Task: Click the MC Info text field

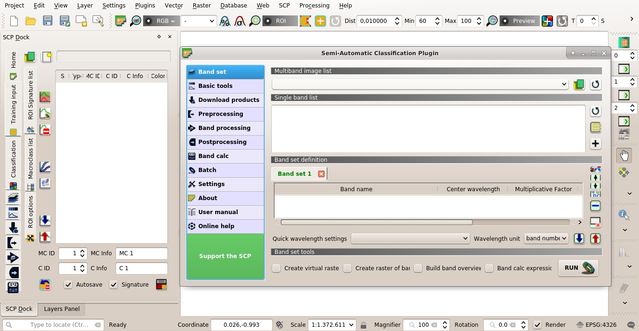Action: tap(141, 253)
